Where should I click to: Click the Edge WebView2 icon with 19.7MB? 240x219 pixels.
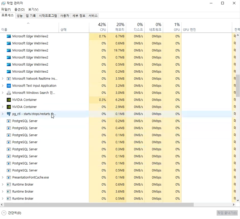(x=9, y=50)
